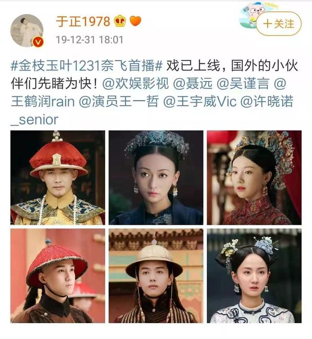312x339 pixels.
Task: Tap the crown membership icon
Action: pos(120,21)
